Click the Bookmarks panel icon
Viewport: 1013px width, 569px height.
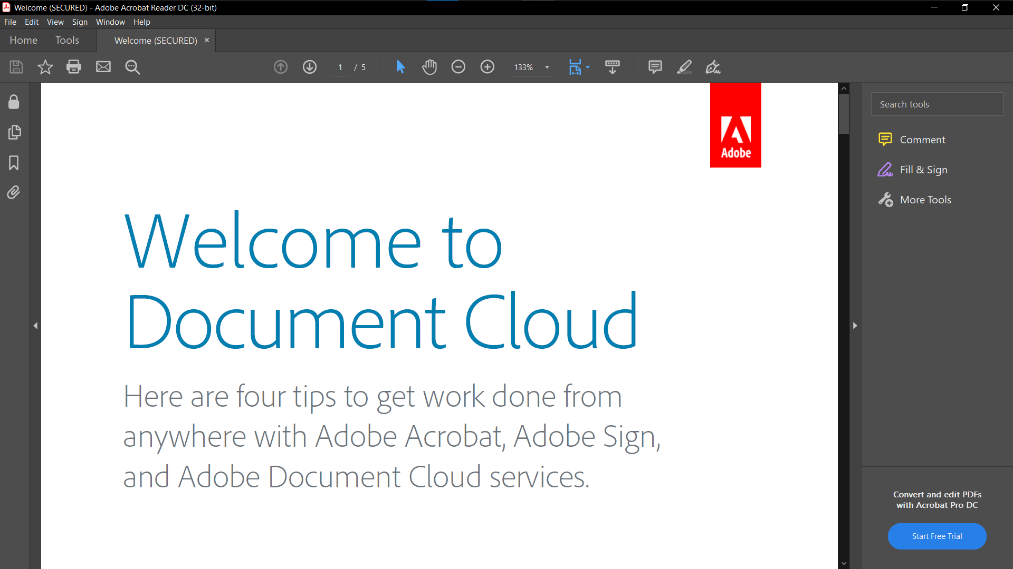[14, 162]
